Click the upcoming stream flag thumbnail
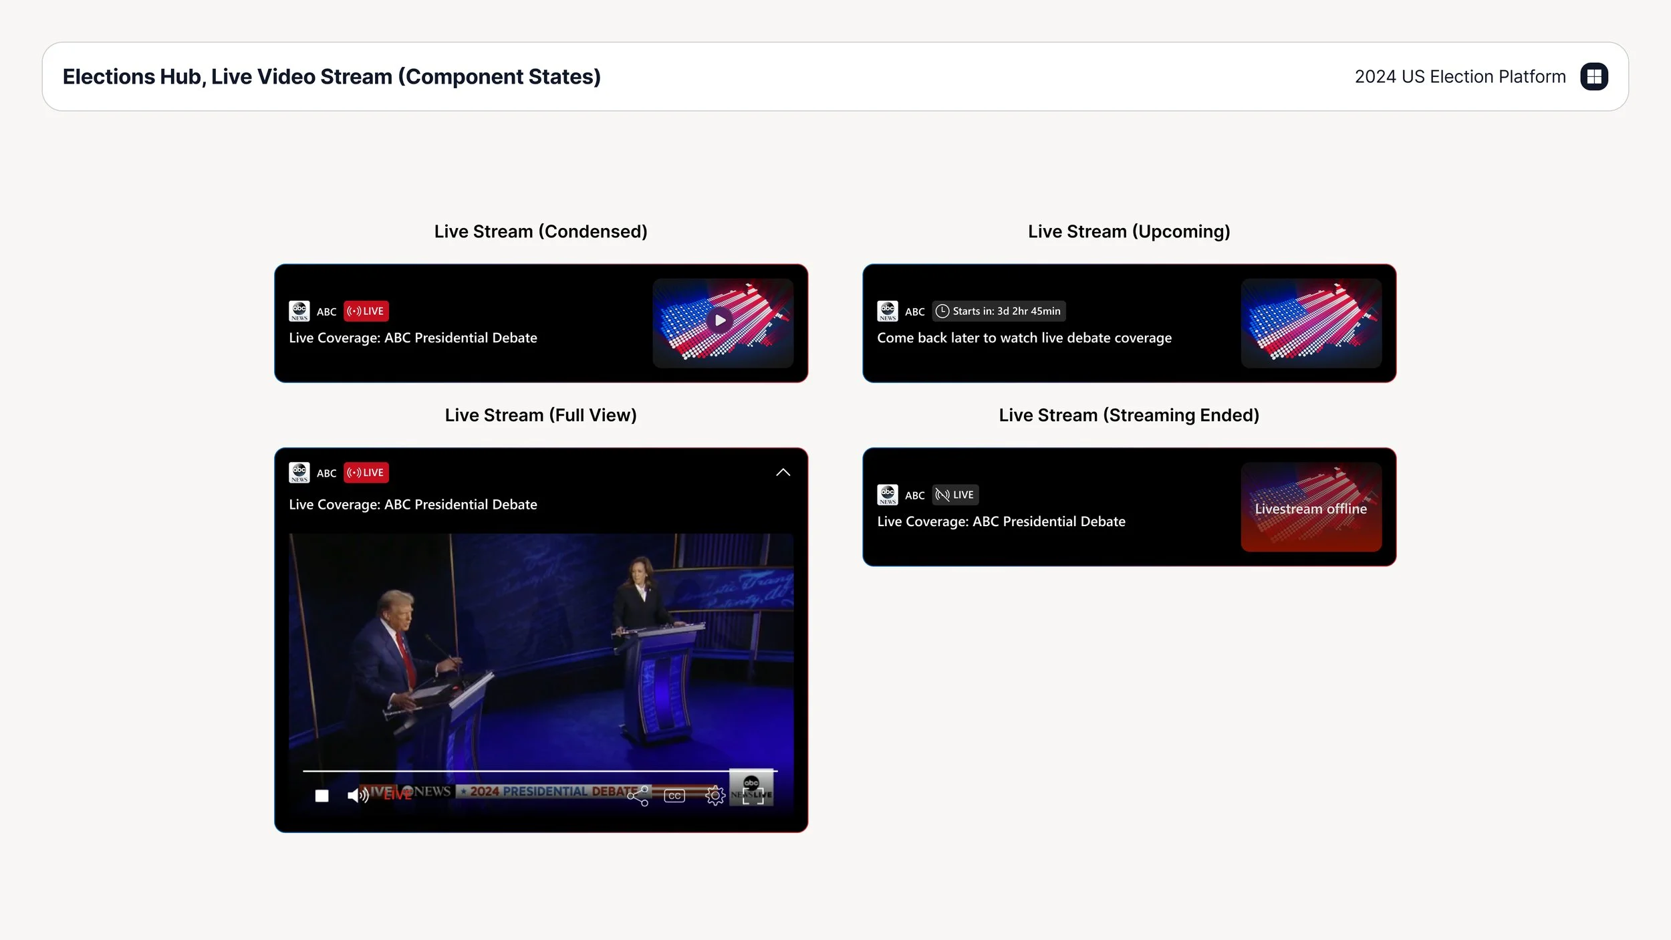Screen dimensions: 1671x940 [x=1311, y=324]
